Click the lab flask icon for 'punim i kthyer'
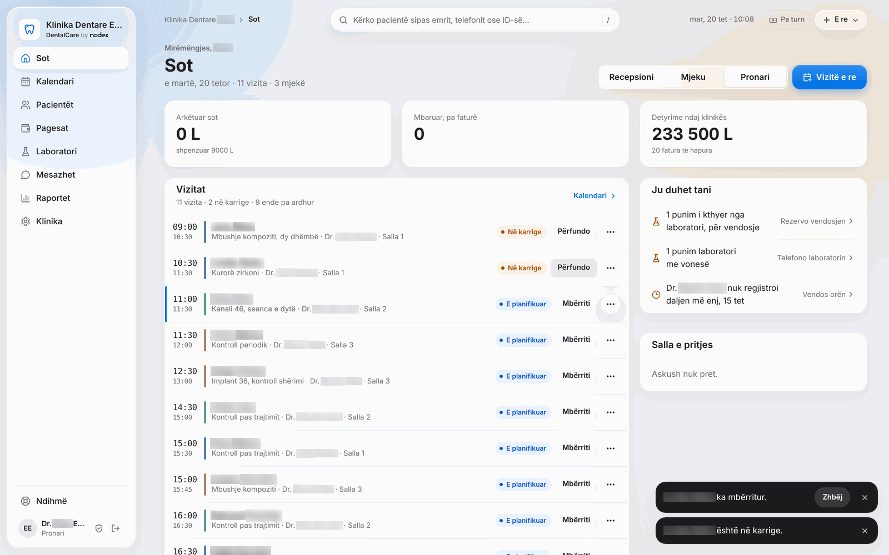The height and width of the screenshot is (555, 889). tap(656, 221)
